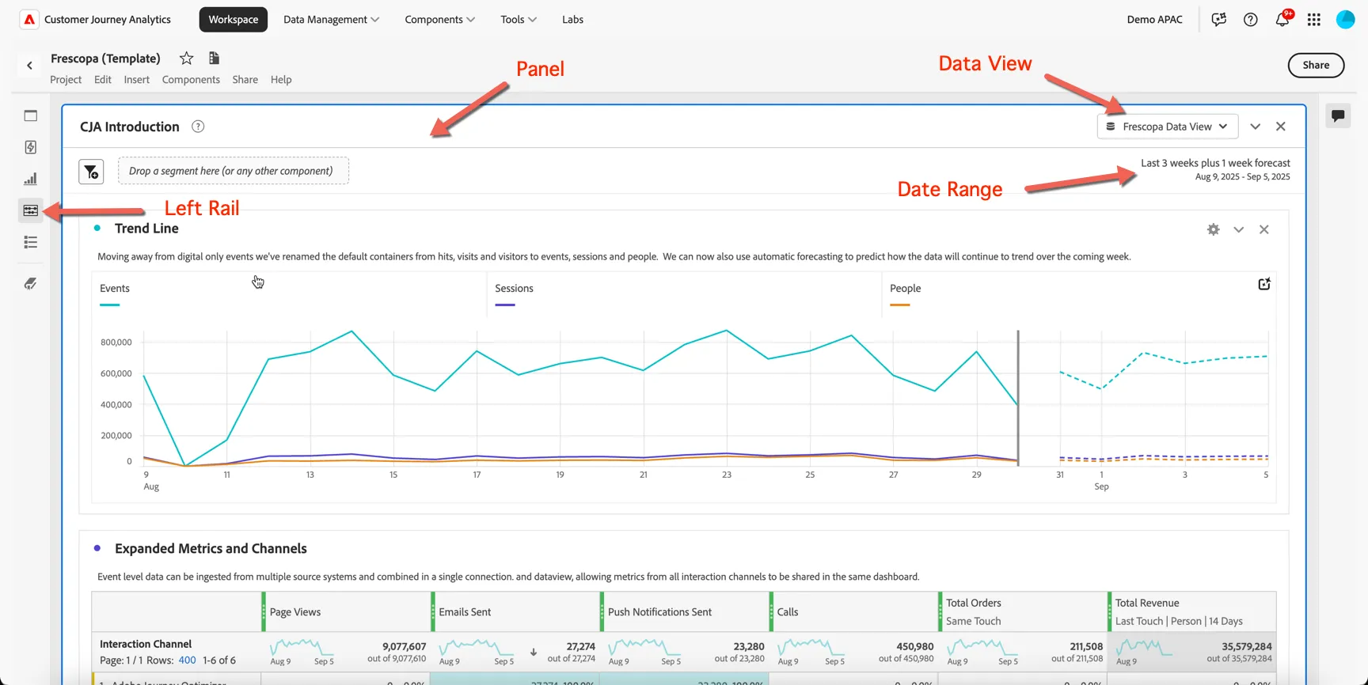Expand the Tools dropdown
Viewport: 1368px width, 685px height.
click(x=519, y=20)
